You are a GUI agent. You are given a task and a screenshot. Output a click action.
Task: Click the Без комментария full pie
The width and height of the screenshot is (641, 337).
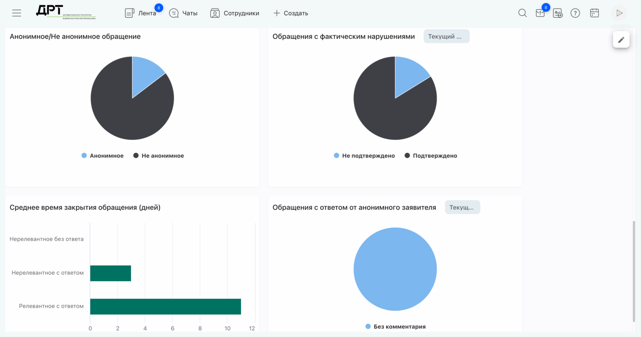[x=395, y=269]
